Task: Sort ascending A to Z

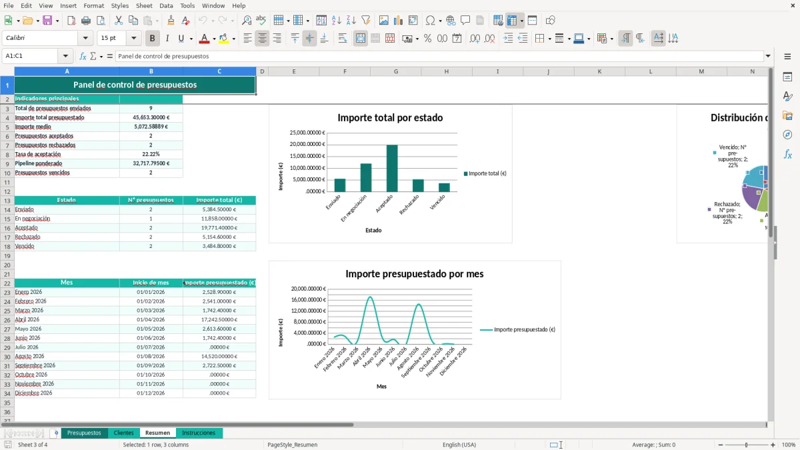Action: pyautogui.click(x=336, y=21)
